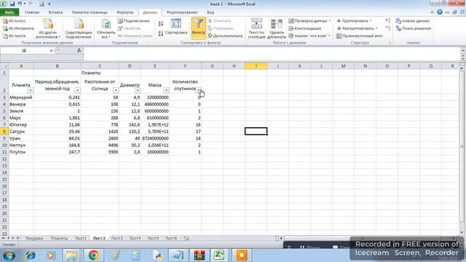Viewport: 466px width, 262px height.
Task: Open filter dropdown for Планета column
Action: click(31, 90)
